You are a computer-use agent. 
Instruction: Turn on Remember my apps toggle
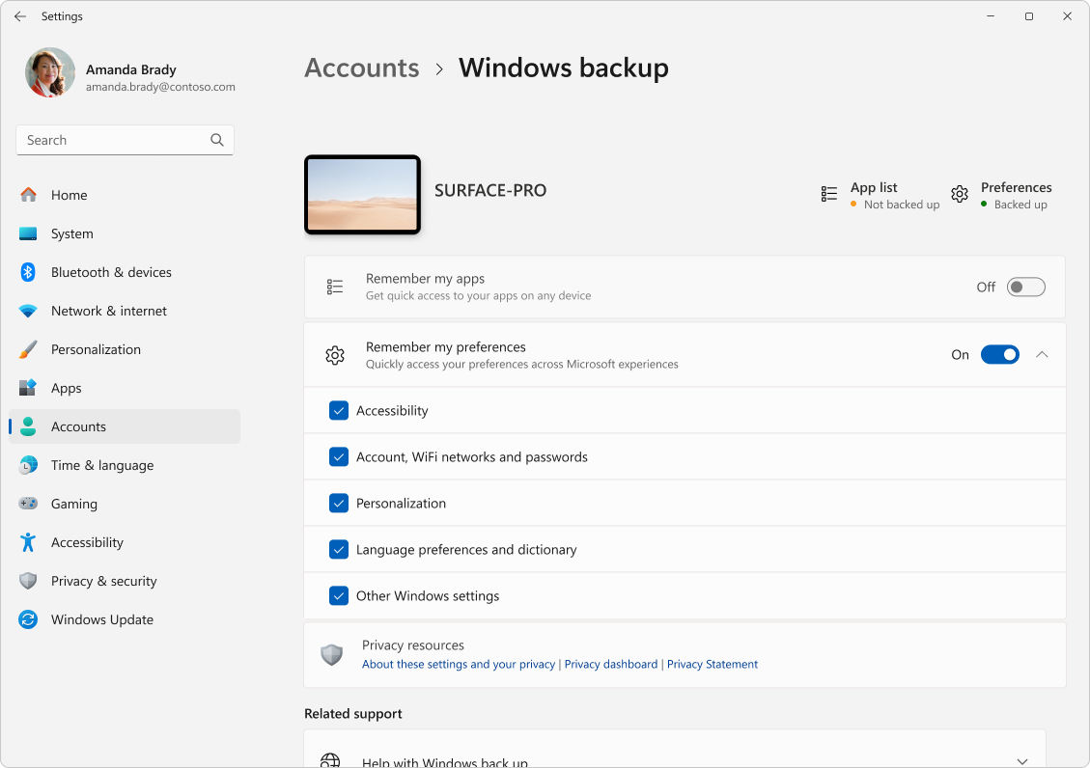pos(1025,287)
